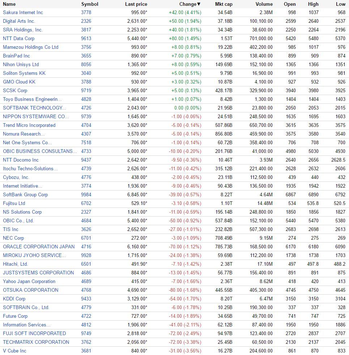Viewport: 349px width, 355px height.
Task: Open the Sakura Internet Inc link
Action: coord(23,12)
